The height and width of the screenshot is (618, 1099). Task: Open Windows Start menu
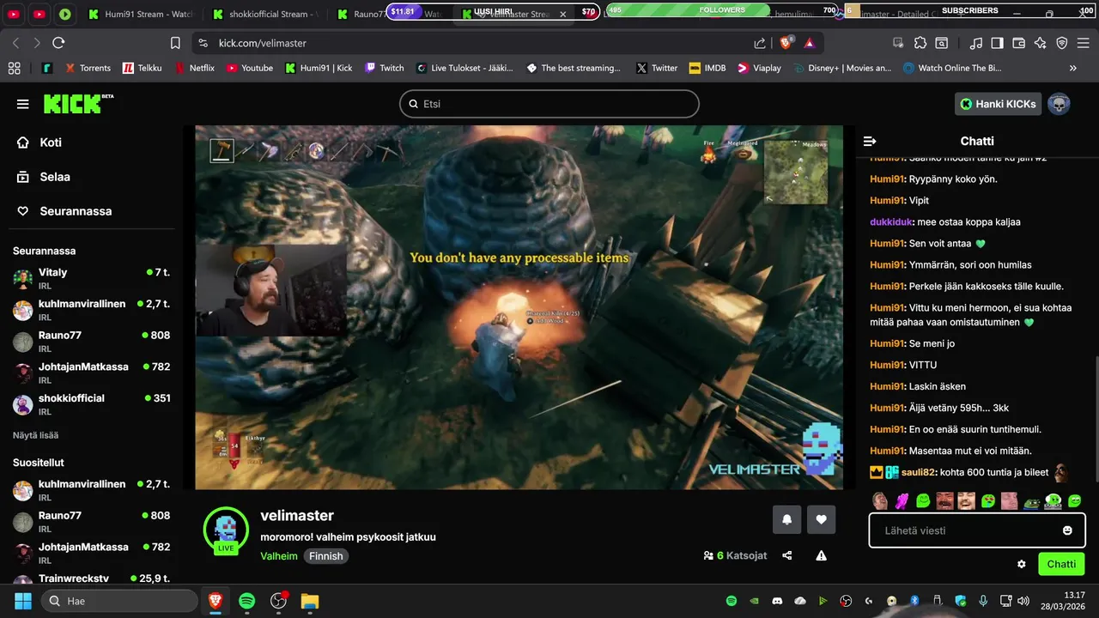[x=22, y=601]
